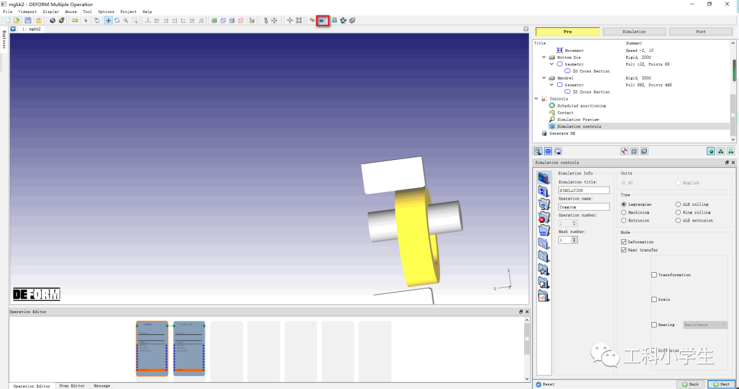The width and height of the screenshot is (739, 389).
Task: Collapse Geometry under Mandrel
Action: click(552, 85)
